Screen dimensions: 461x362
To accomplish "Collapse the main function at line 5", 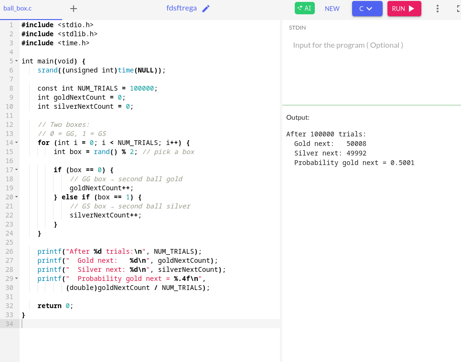I will click(x=16, y=61).
